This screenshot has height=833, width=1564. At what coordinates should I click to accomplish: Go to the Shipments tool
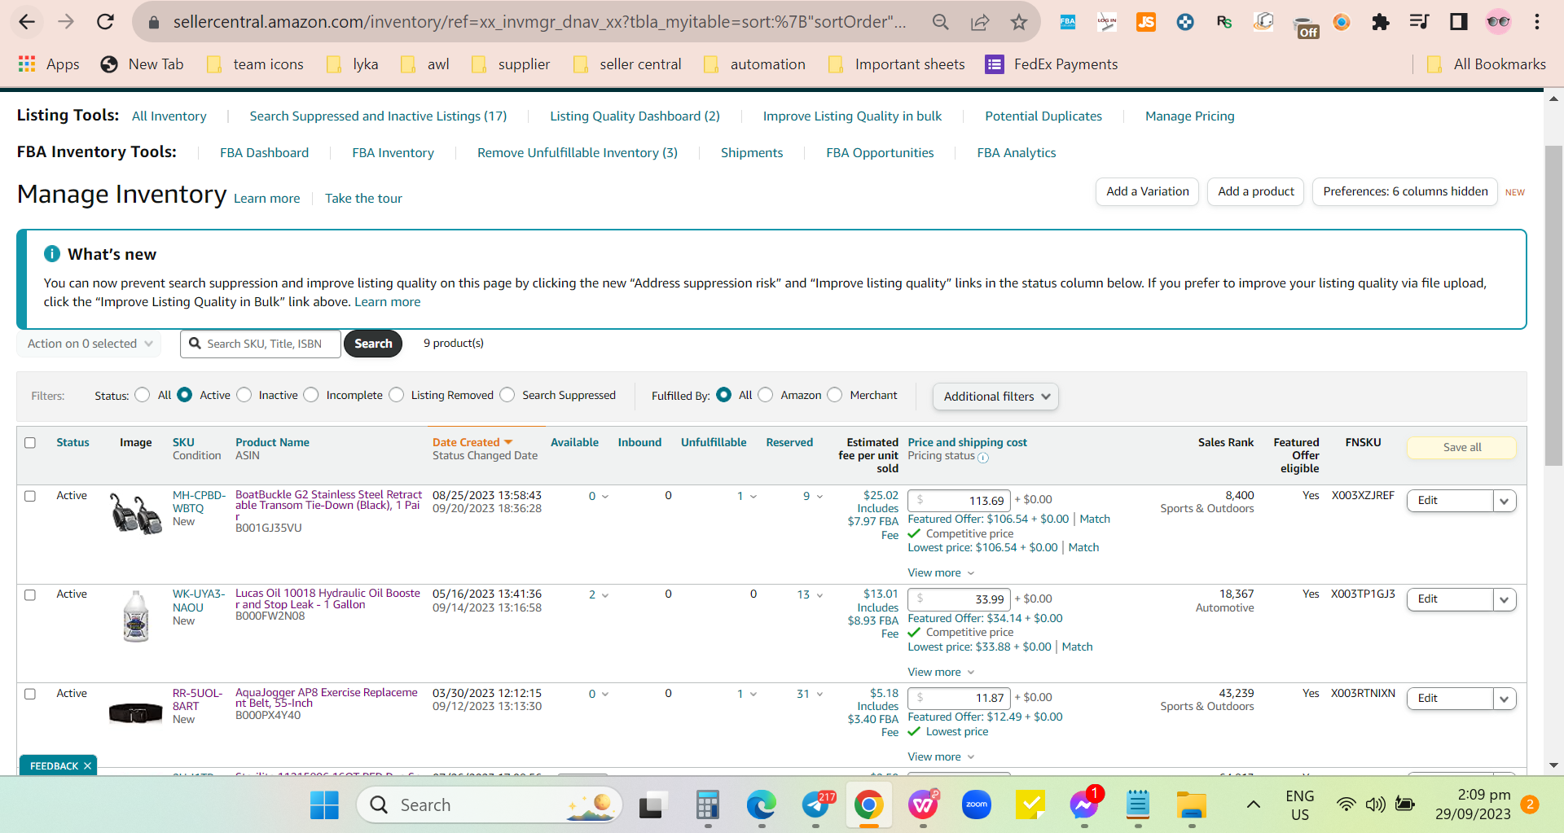tap(752, 153)
